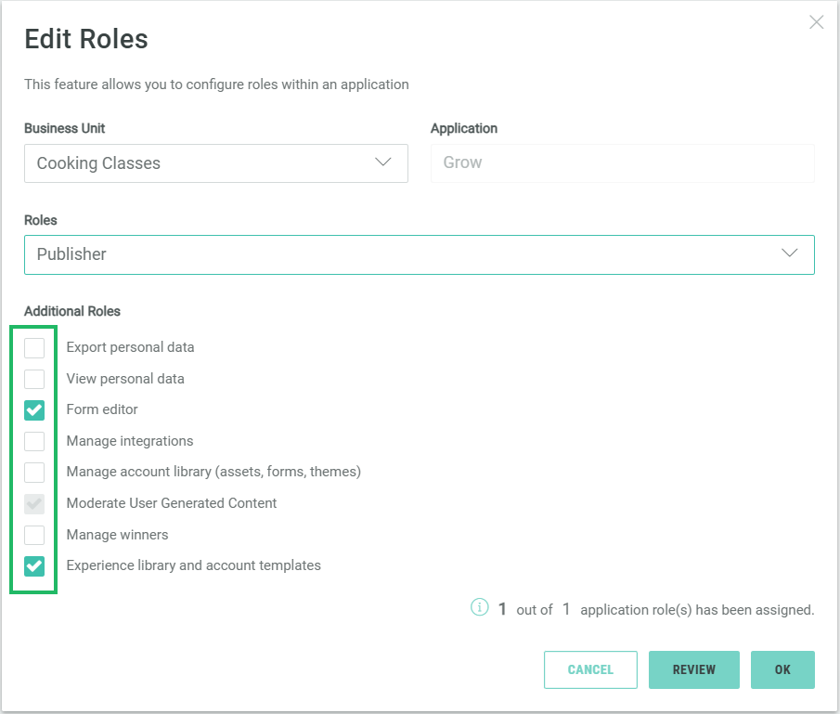Viewport: 840px width, 714px height.
Task: Confirm changes with the OK button
Action: [x=782, y=669]
